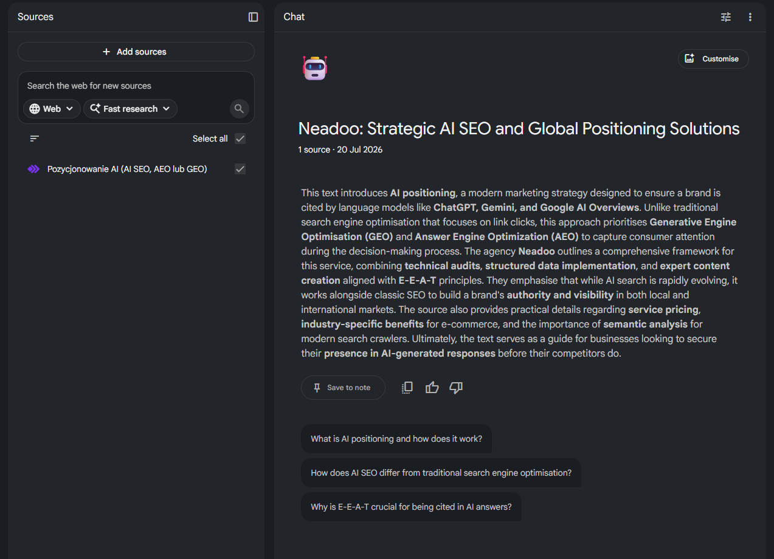Collapse the Sources panel icon
This screenshot has height=559, width=774.
coord(254,17)
